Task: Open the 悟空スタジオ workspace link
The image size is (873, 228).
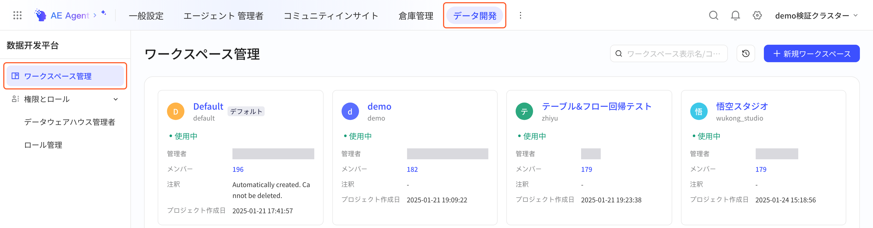Action: click(x=742, y=106)
